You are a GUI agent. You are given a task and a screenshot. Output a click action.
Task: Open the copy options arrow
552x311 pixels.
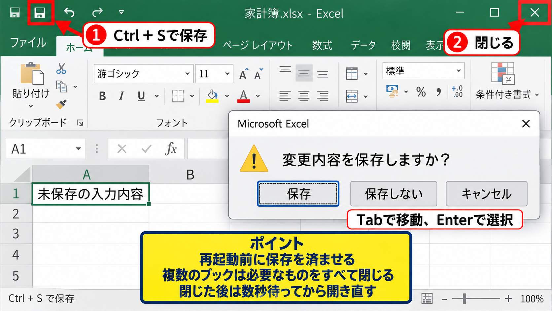75,87
